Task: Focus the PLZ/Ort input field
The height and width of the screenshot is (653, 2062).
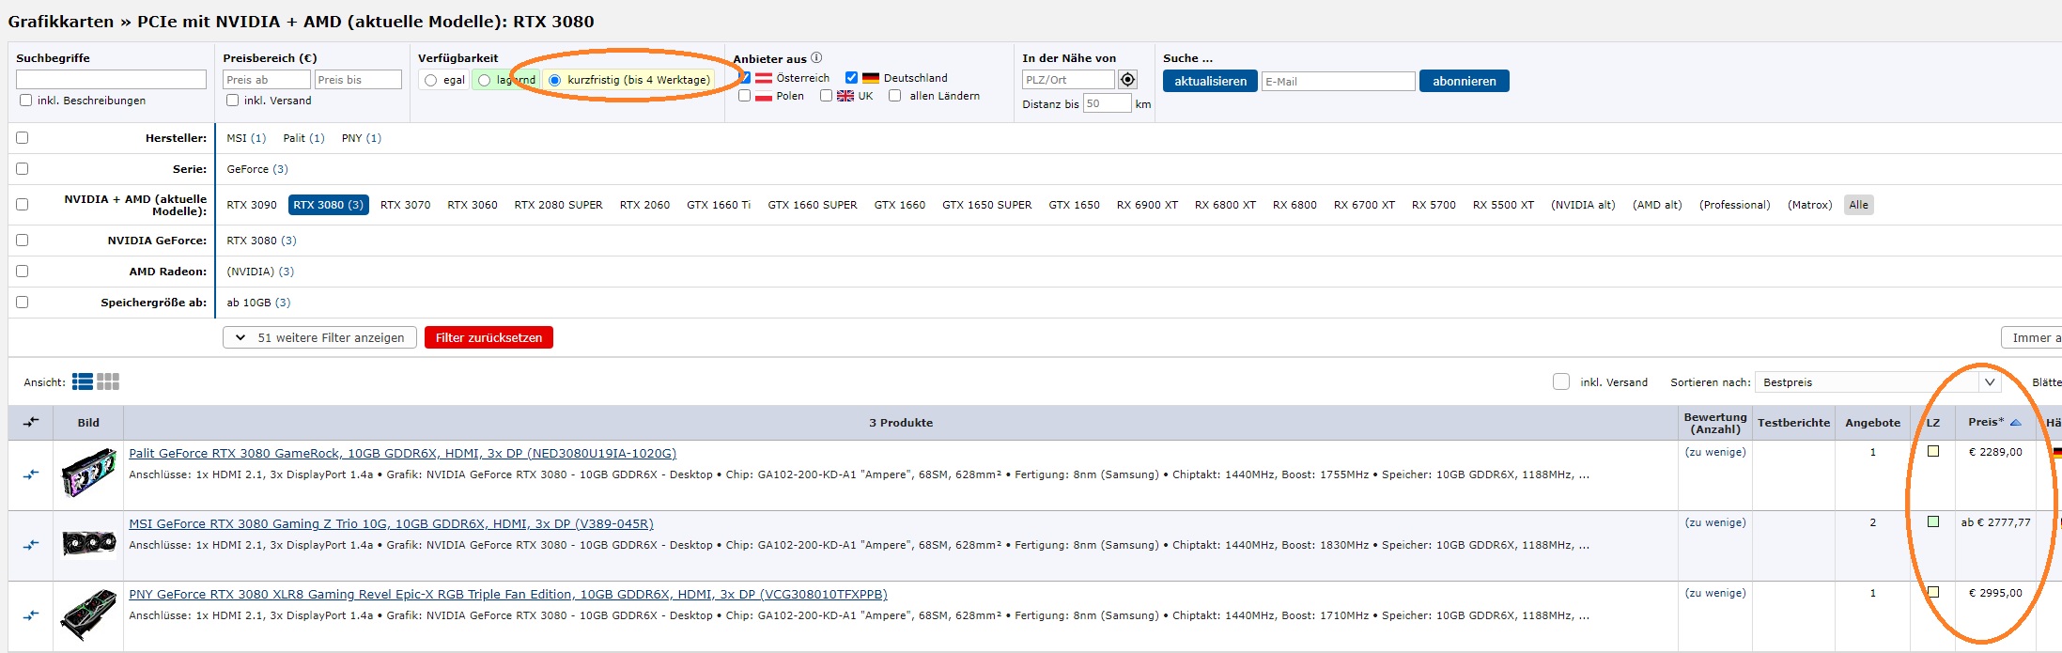Action: coord(1068,80)
